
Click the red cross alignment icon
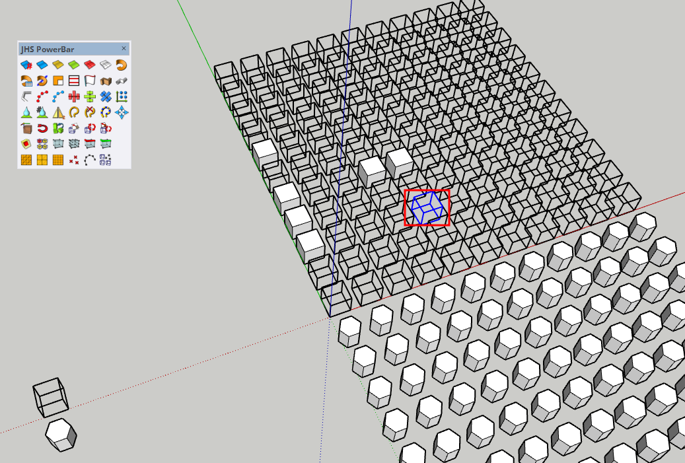coord(74,96)
